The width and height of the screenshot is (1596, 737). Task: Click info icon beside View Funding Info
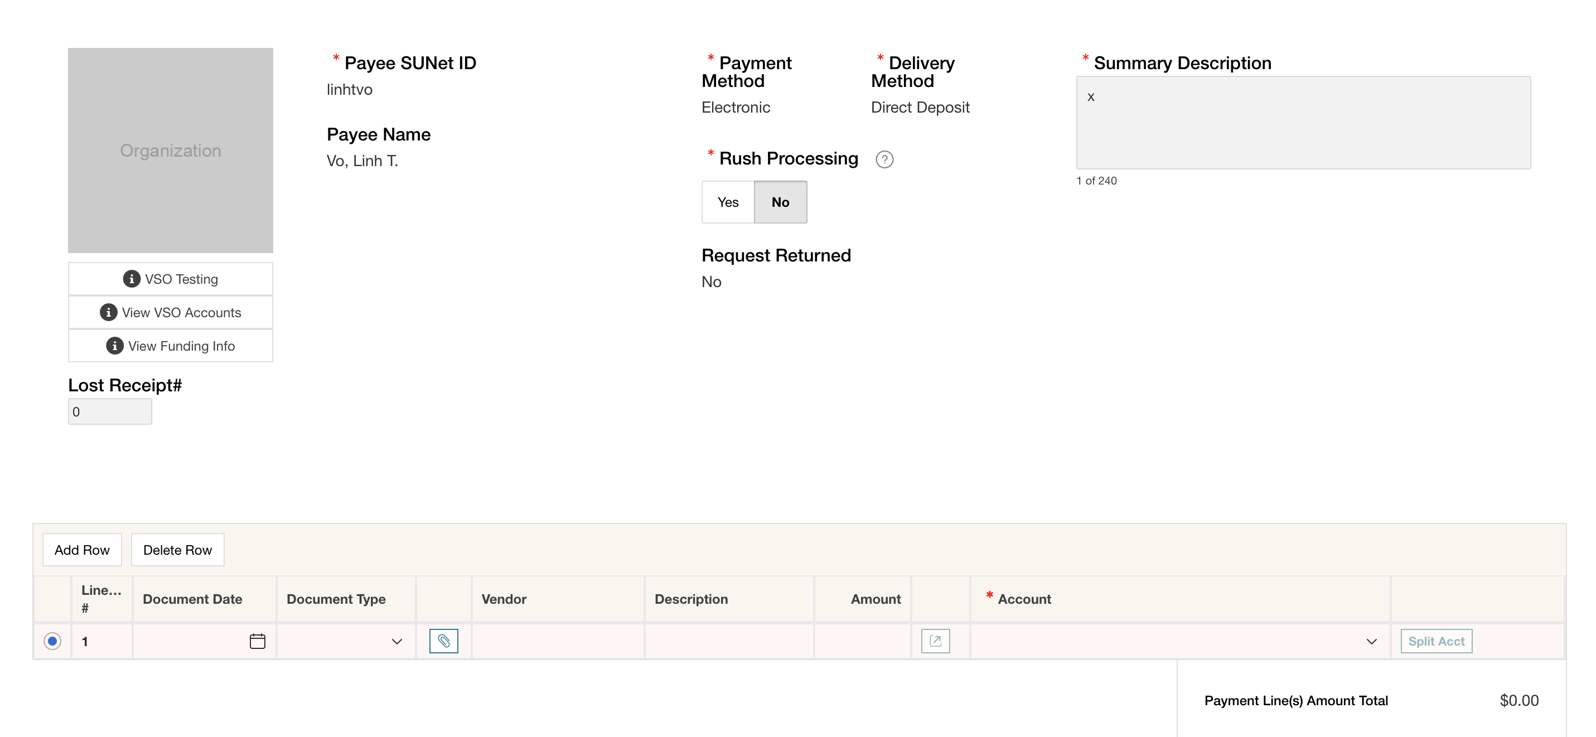click(x=115, y=346)
